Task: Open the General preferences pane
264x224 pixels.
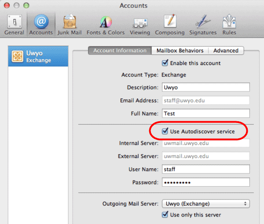Action: (x=15, y=25)
